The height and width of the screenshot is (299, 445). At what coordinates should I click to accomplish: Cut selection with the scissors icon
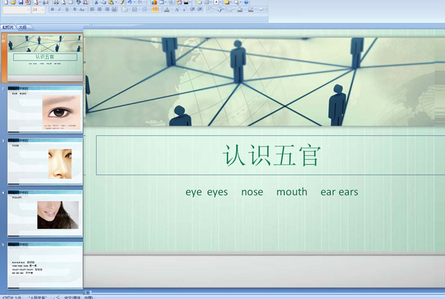96,3
